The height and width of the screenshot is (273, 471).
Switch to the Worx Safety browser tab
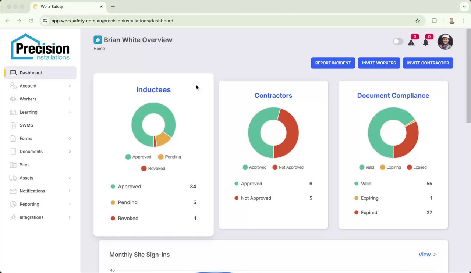[x=68, y=7]
